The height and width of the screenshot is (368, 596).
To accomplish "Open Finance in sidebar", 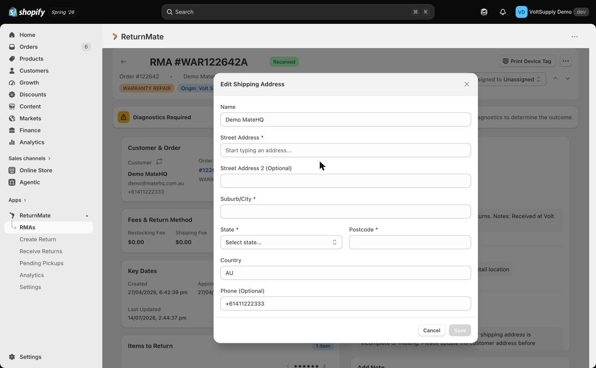I will coord(30,130).
